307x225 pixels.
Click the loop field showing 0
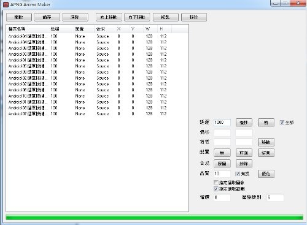(x=222, y=197)
